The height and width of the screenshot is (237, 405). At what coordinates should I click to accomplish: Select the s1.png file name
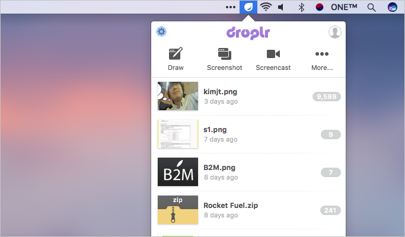(215, 130)
